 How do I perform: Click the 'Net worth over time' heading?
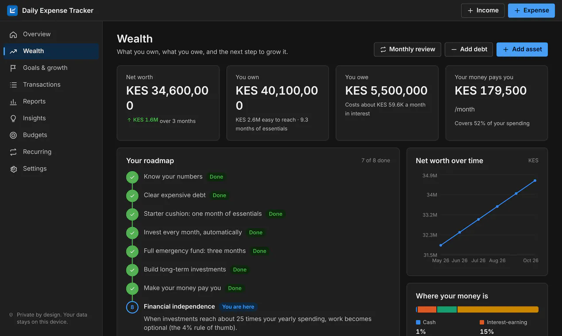[x=450, y=161]
